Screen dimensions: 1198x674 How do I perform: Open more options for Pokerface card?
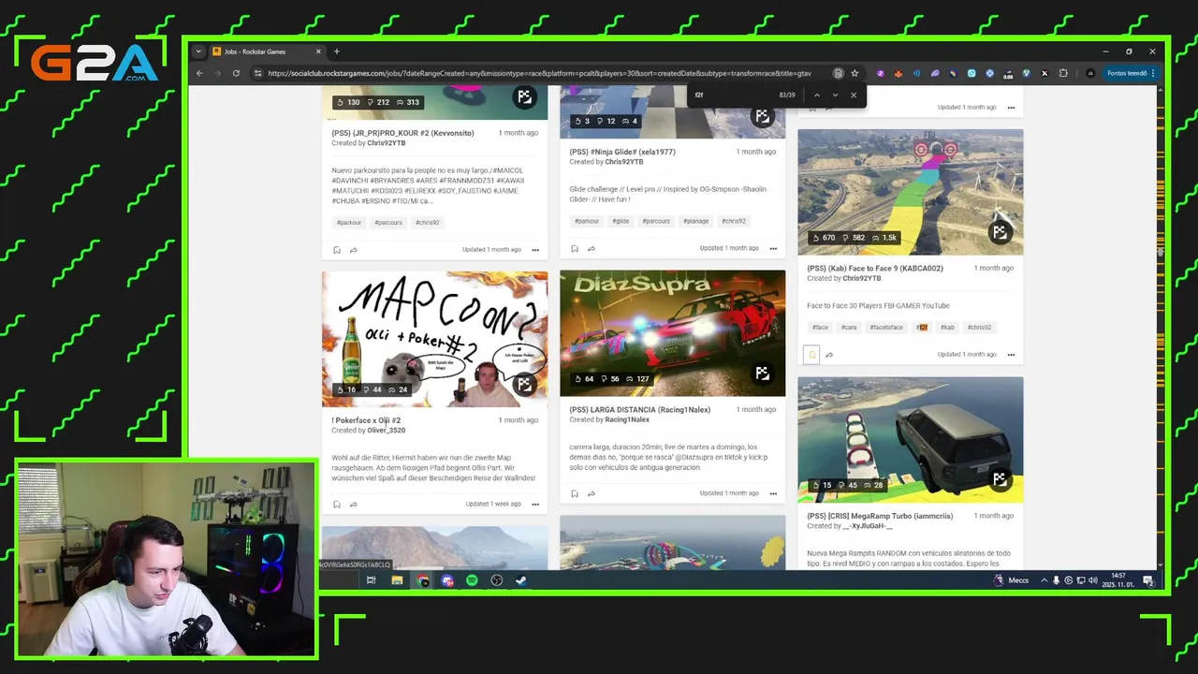[x=535, y=505]
